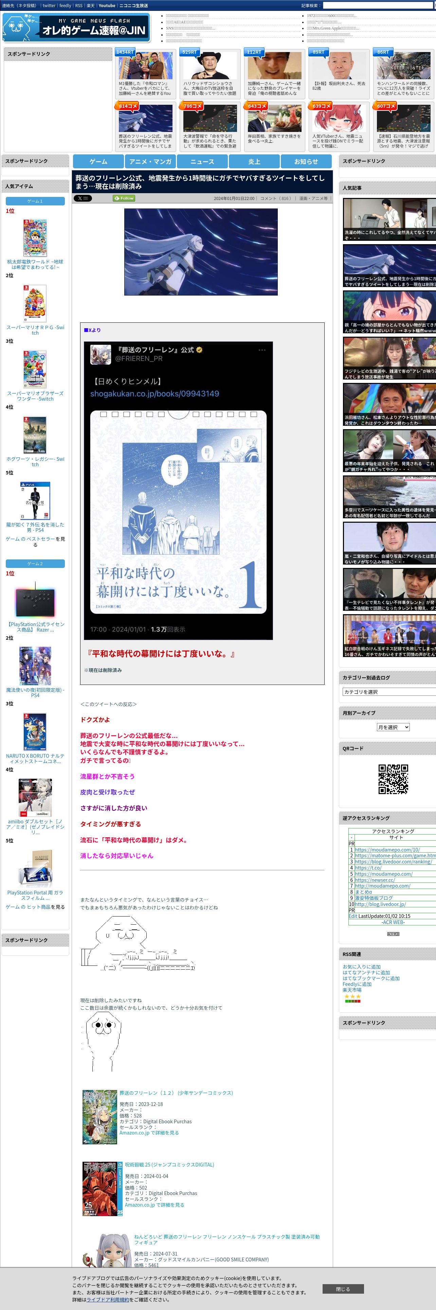Open the QR code image

393,779
